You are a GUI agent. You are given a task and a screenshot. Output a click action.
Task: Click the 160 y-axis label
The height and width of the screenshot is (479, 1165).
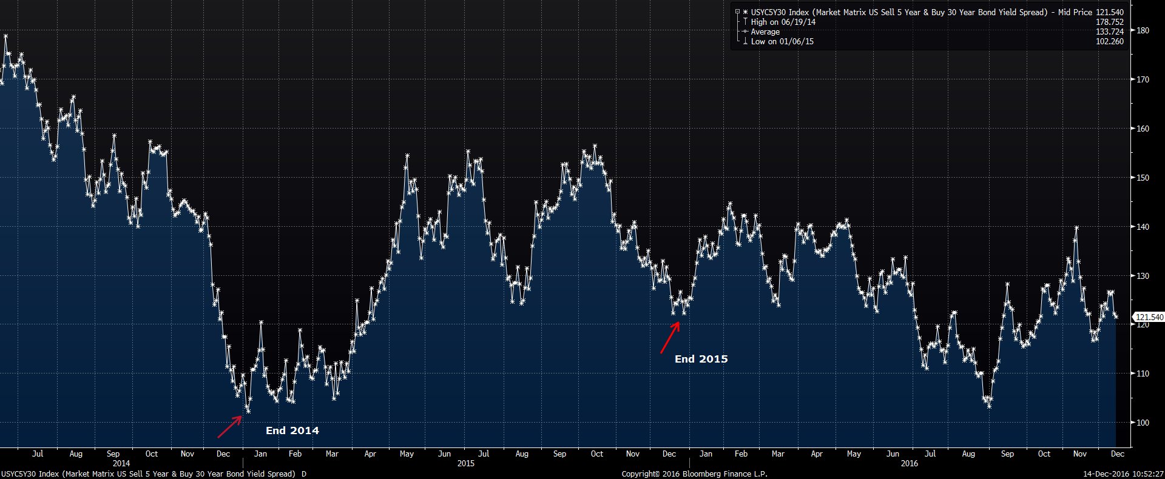point(1143,129)
